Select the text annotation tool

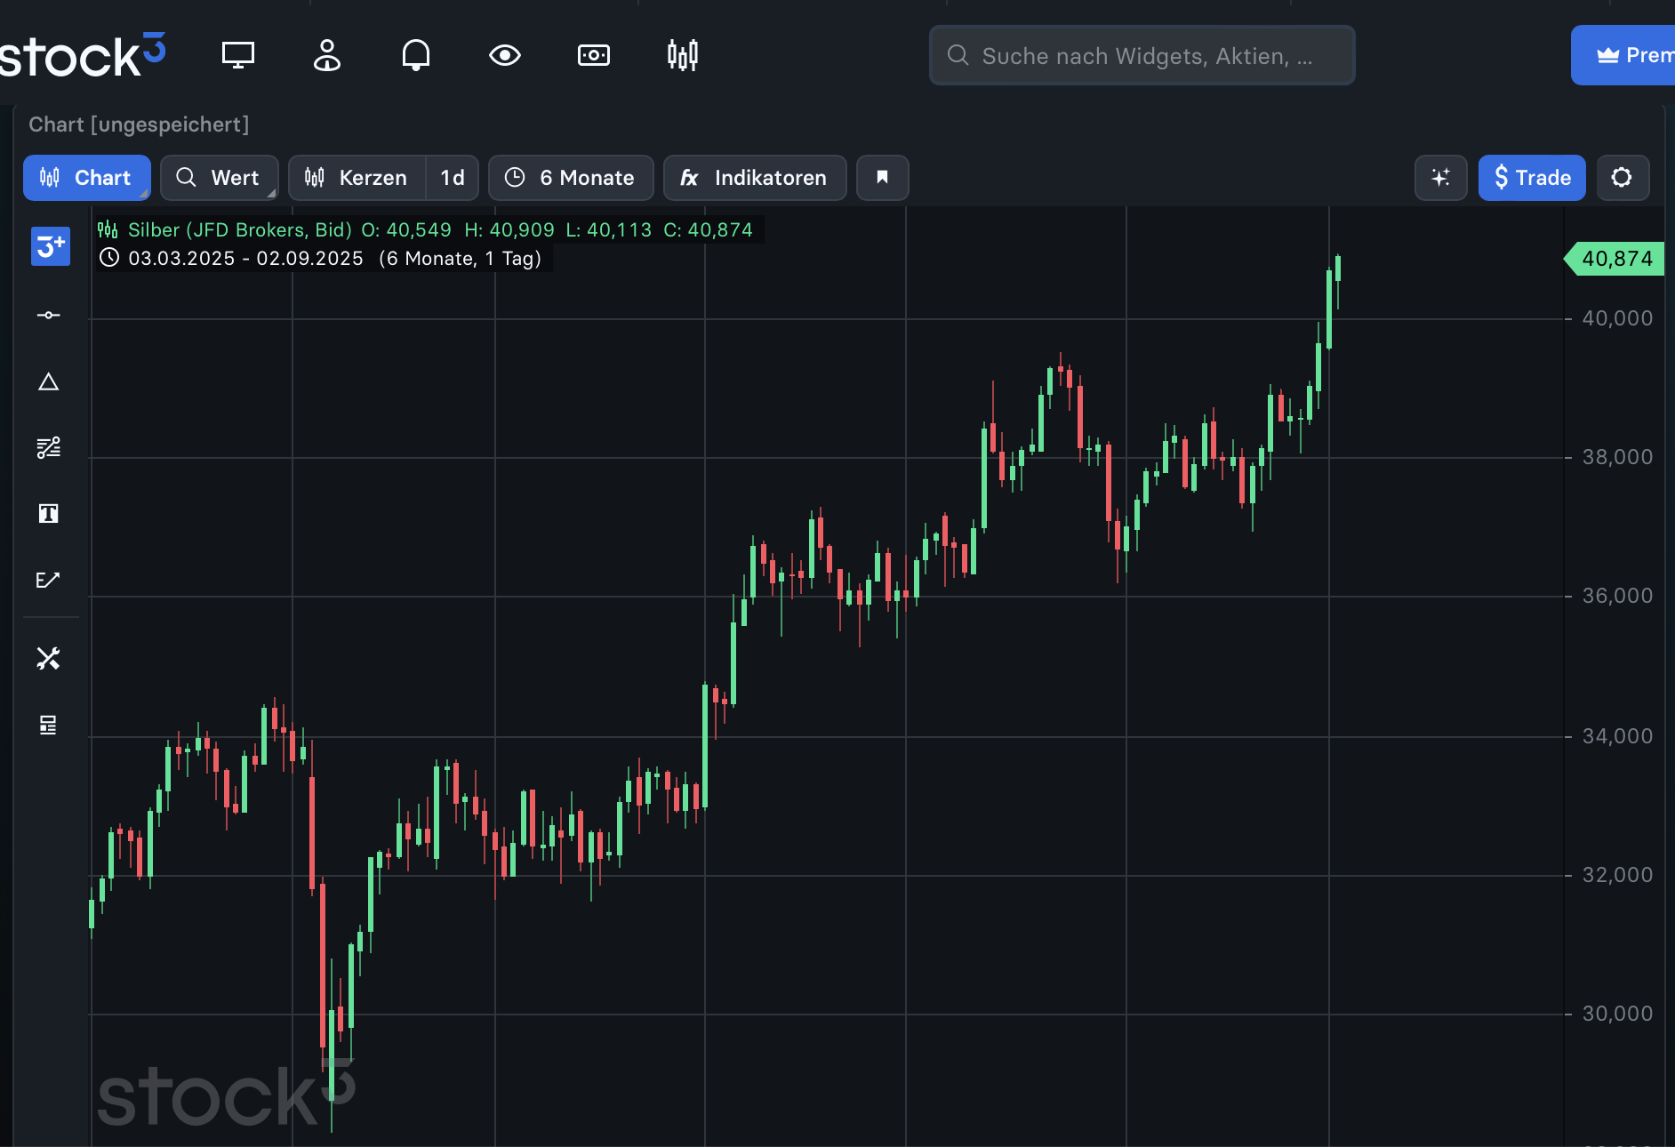(49, 513)
